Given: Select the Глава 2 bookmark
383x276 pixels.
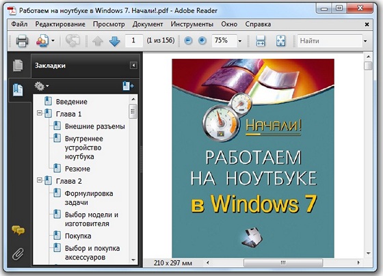Looking at the screenshot, I should pyautogui.click(x=69, y=181).
